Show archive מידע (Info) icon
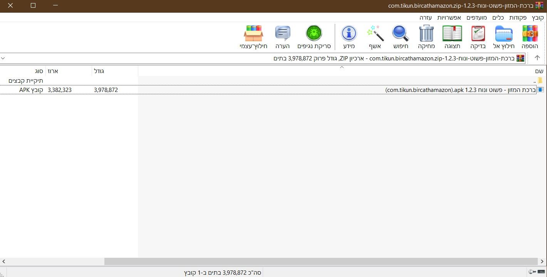This screenshot has height=277, width=547. (x=349, y=34)
